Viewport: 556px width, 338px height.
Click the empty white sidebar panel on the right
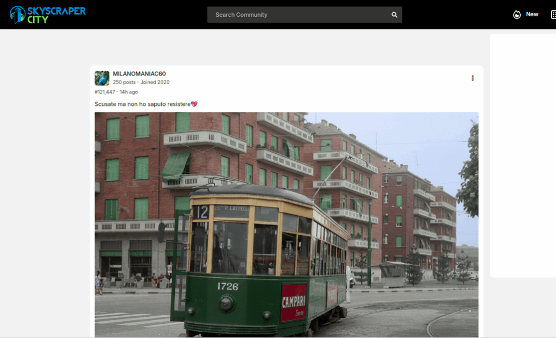pyautogui.click(x=522, y=155)
